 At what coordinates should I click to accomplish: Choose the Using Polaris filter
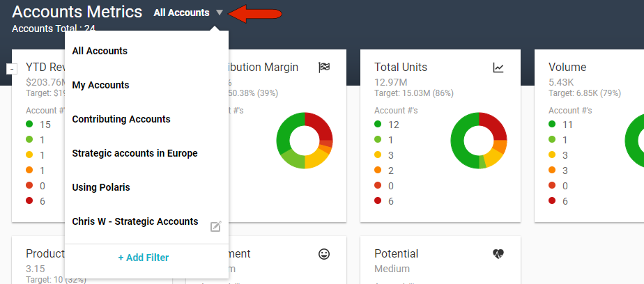(101, 187)
